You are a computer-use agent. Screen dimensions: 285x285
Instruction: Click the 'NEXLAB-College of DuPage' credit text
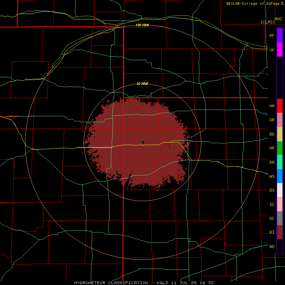pyautogui.click(x=253, y=3)
